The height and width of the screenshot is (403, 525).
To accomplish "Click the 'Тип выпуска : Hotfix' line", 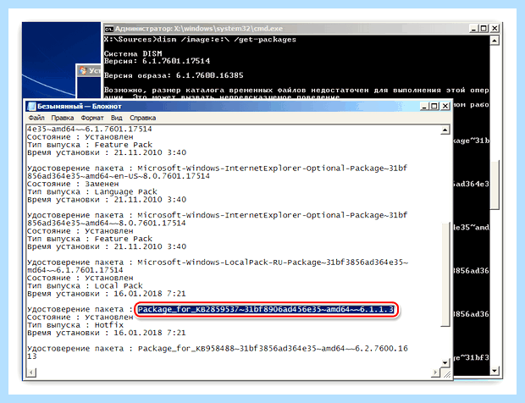I will pos(75,325).
